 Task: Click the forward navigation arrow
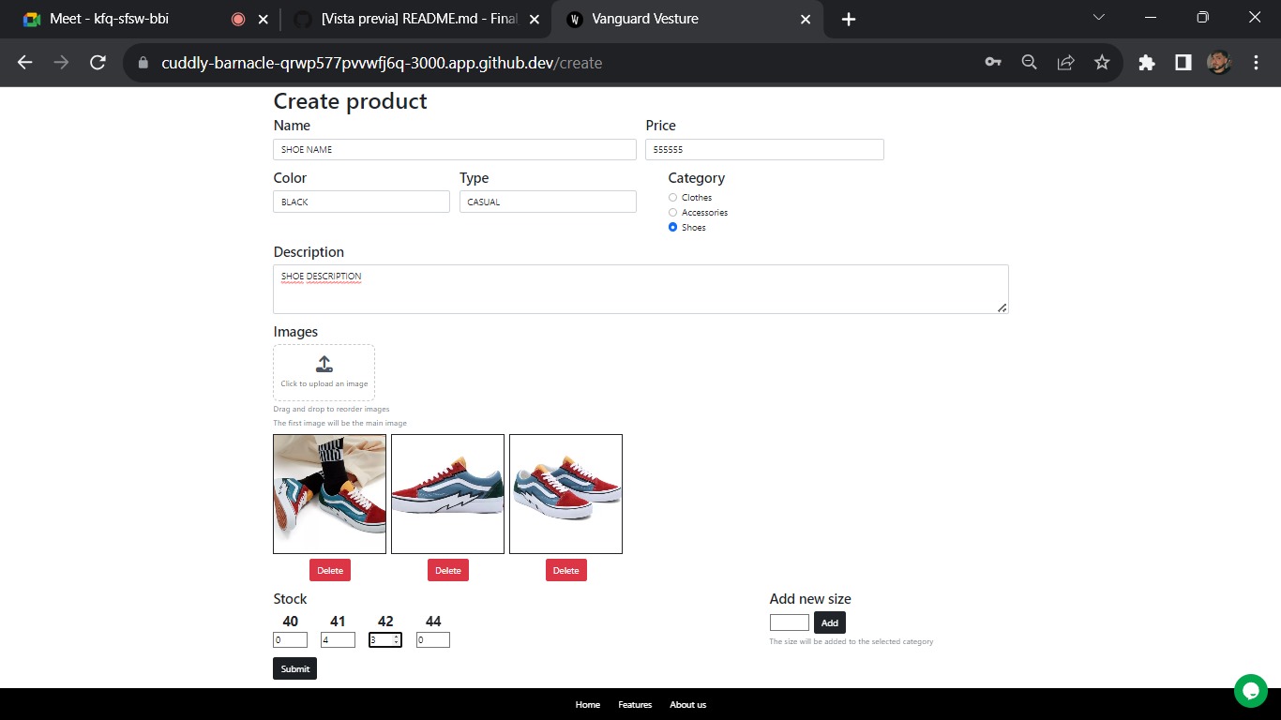click(x=61, y=63)
